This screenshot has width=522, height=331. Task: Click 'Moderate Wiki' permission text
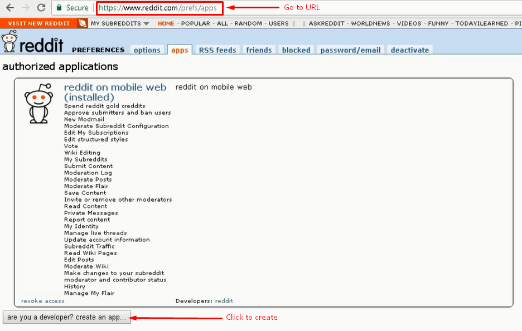tap(86, 266)
